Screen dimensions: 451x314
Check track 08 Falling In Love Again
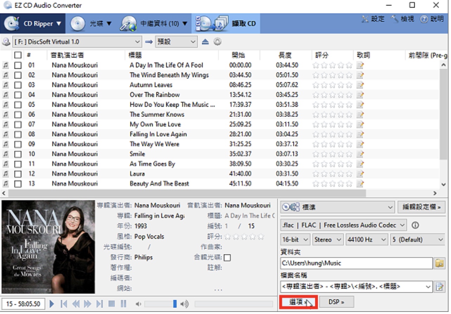[x=18, y=135]
